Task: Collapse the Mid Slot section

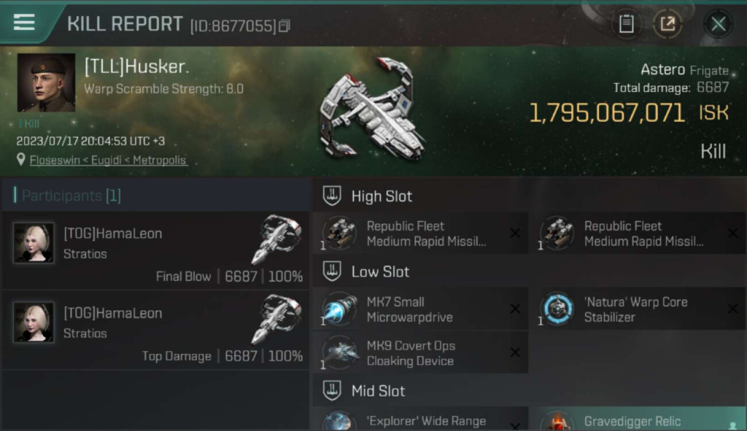Action: [x=332, y=391]
